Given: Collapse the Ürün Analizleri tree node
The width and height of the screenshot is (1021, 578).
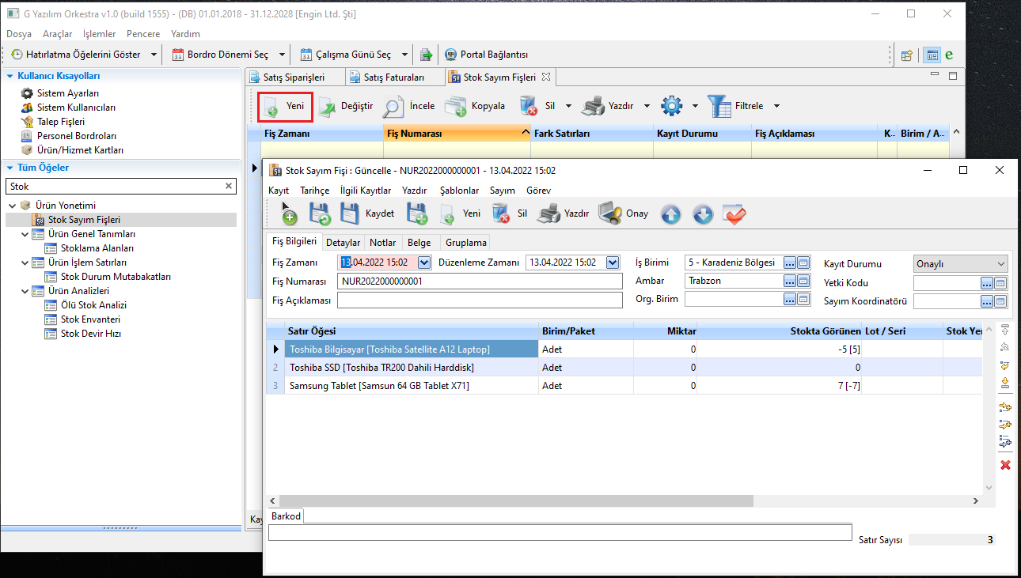Looking at the screenshot, I should (25, 291).
